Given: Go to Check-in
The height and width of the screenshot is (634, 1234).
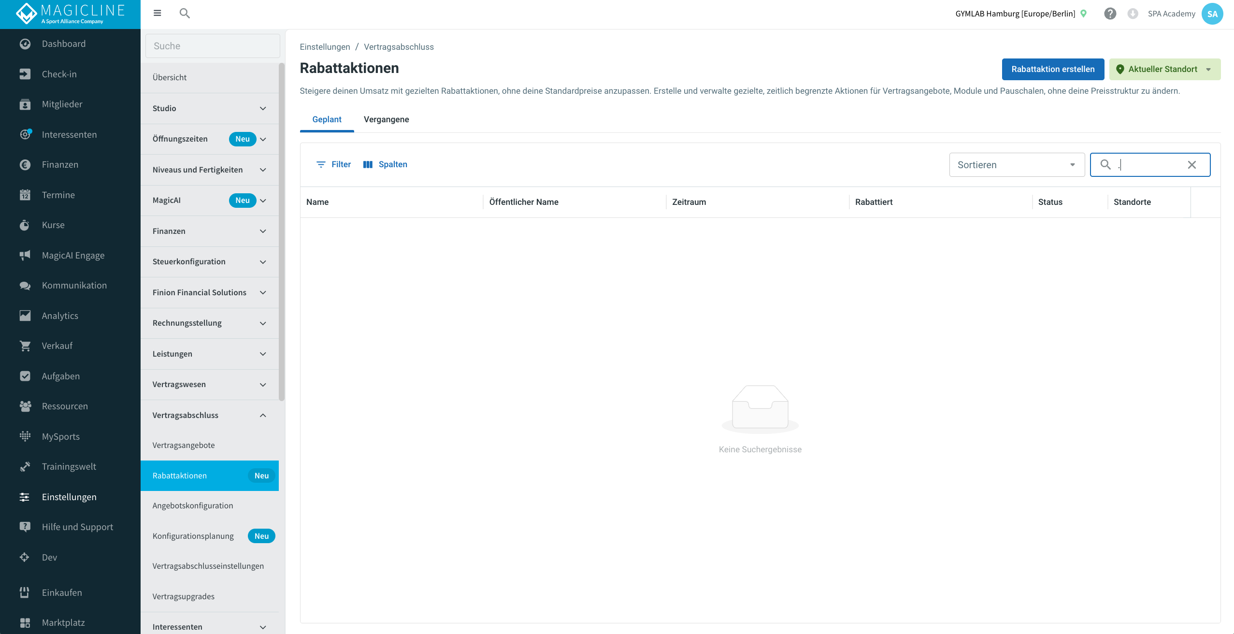Looking at the screenshot, I should pos(70,74).
